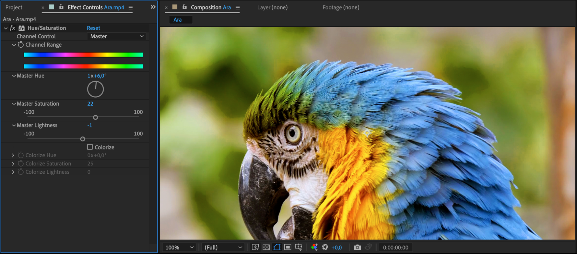Open grid and guide options icon

(x=298, y=247)
